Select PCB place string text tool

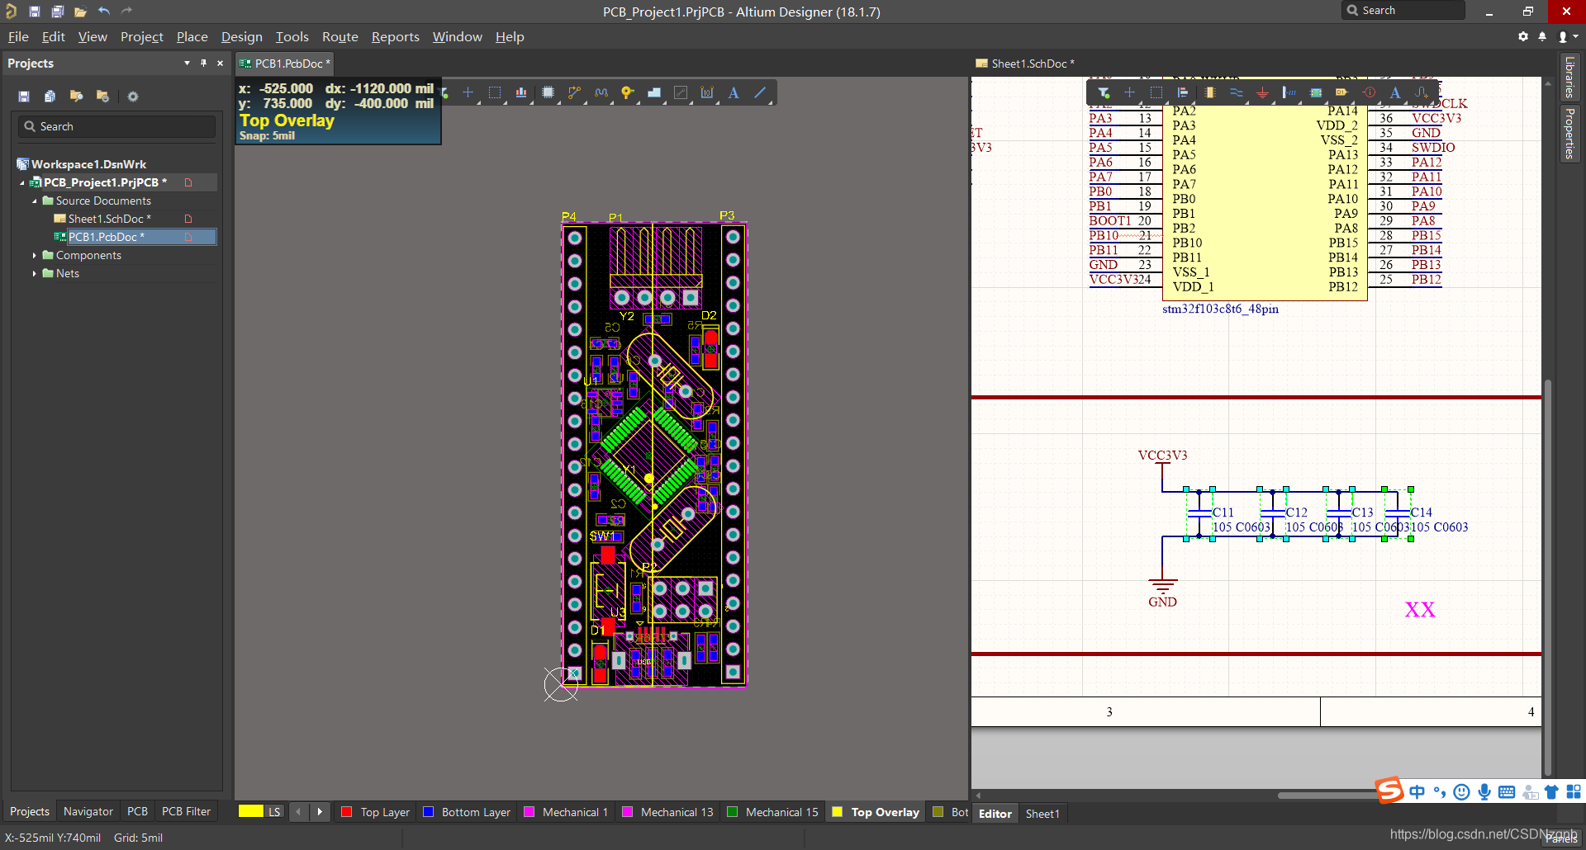(x=734, y=92)
